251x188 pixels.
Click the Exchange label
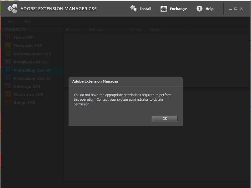178,9
